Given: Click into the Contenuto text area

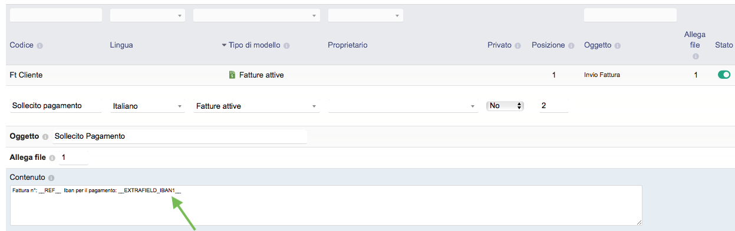Looking at the screenshot, I should [326, 205].
